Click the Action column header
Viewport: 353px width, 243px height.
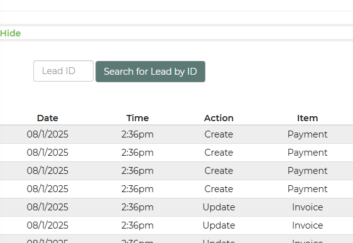click(219, 118)
